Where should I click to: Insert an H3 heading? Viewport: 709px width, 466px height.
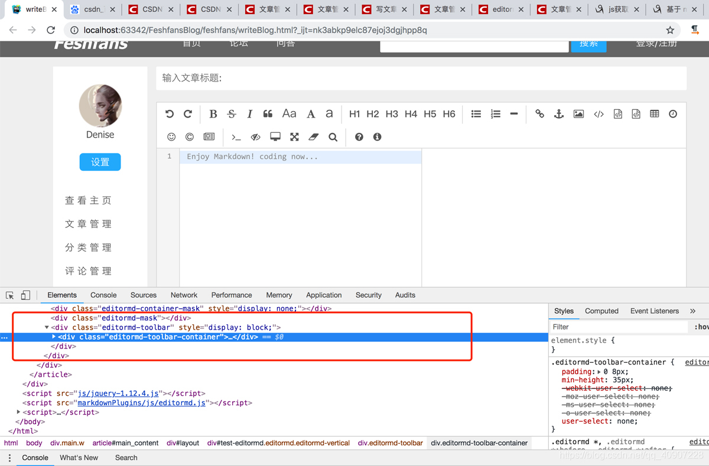pyautogui.click(x=392, y=114)
